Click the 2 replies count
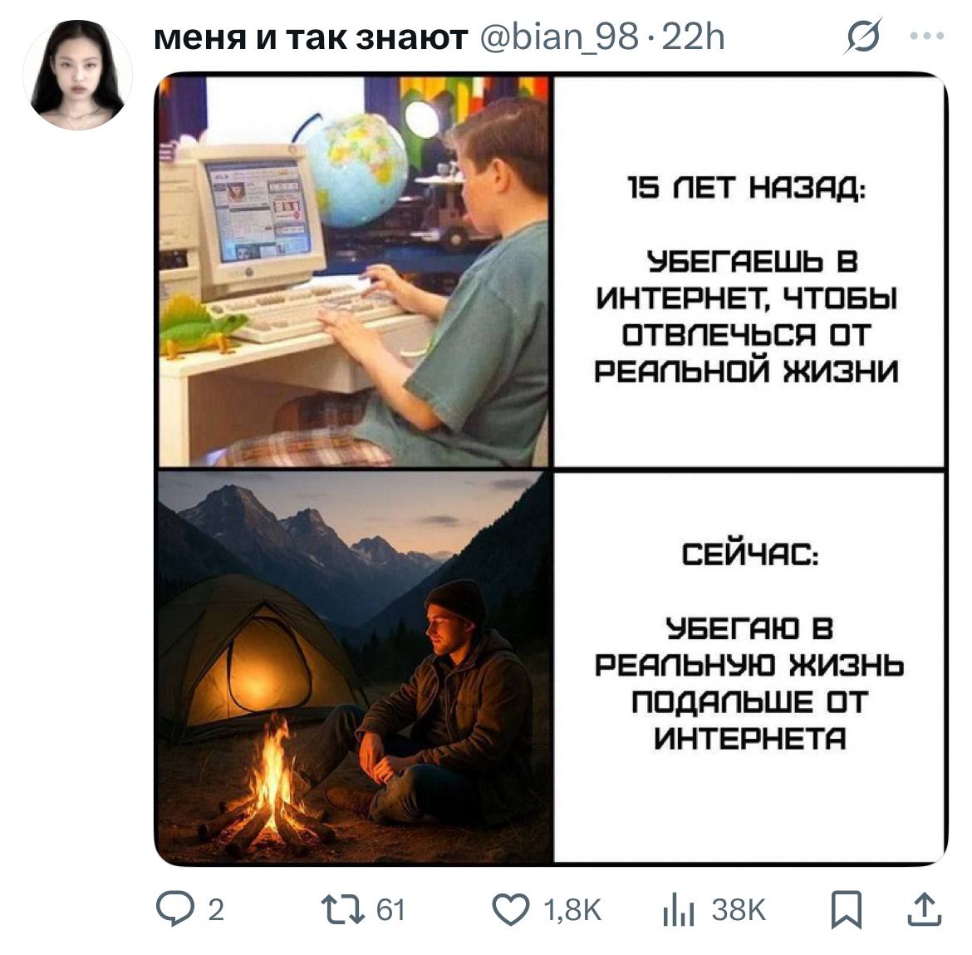This screenshot has width=972, height=955. click(x=216, y=910)
